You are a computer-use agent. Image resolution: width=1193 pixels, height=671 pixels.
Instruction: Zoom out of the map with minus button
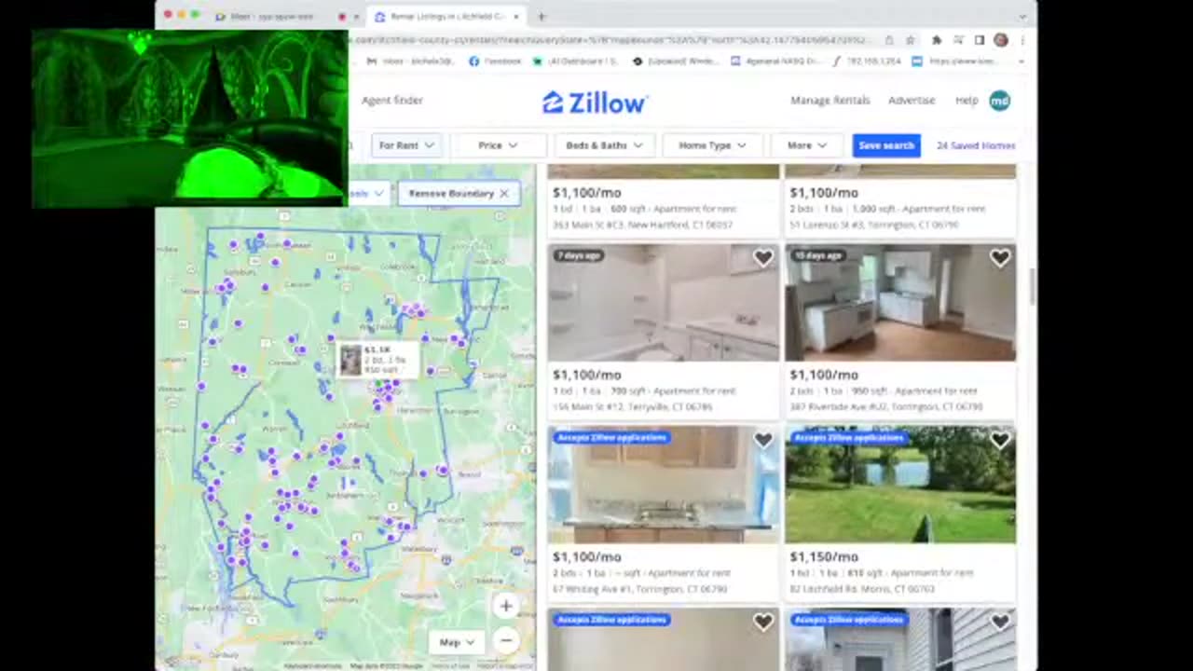click(x=506, y=640)
